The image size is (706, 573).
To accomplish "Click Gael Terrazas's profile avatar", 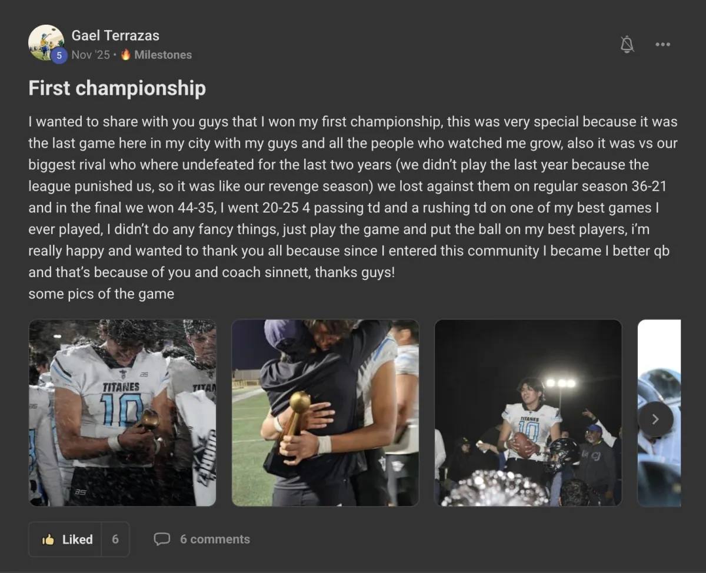I will coord(45,41).
